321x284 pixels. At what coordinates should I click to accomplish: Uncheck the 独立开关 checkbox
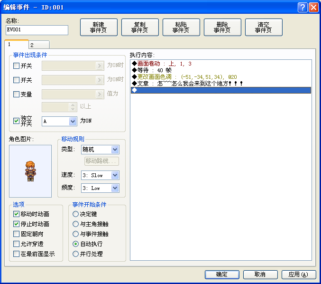point(16,121)
